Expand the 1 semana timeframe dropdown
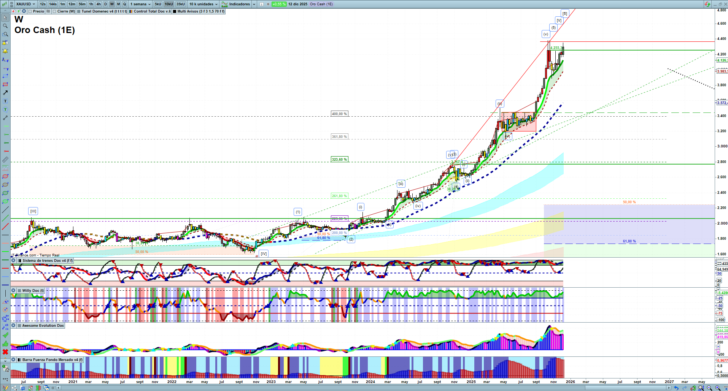 (x=140, y=4)
